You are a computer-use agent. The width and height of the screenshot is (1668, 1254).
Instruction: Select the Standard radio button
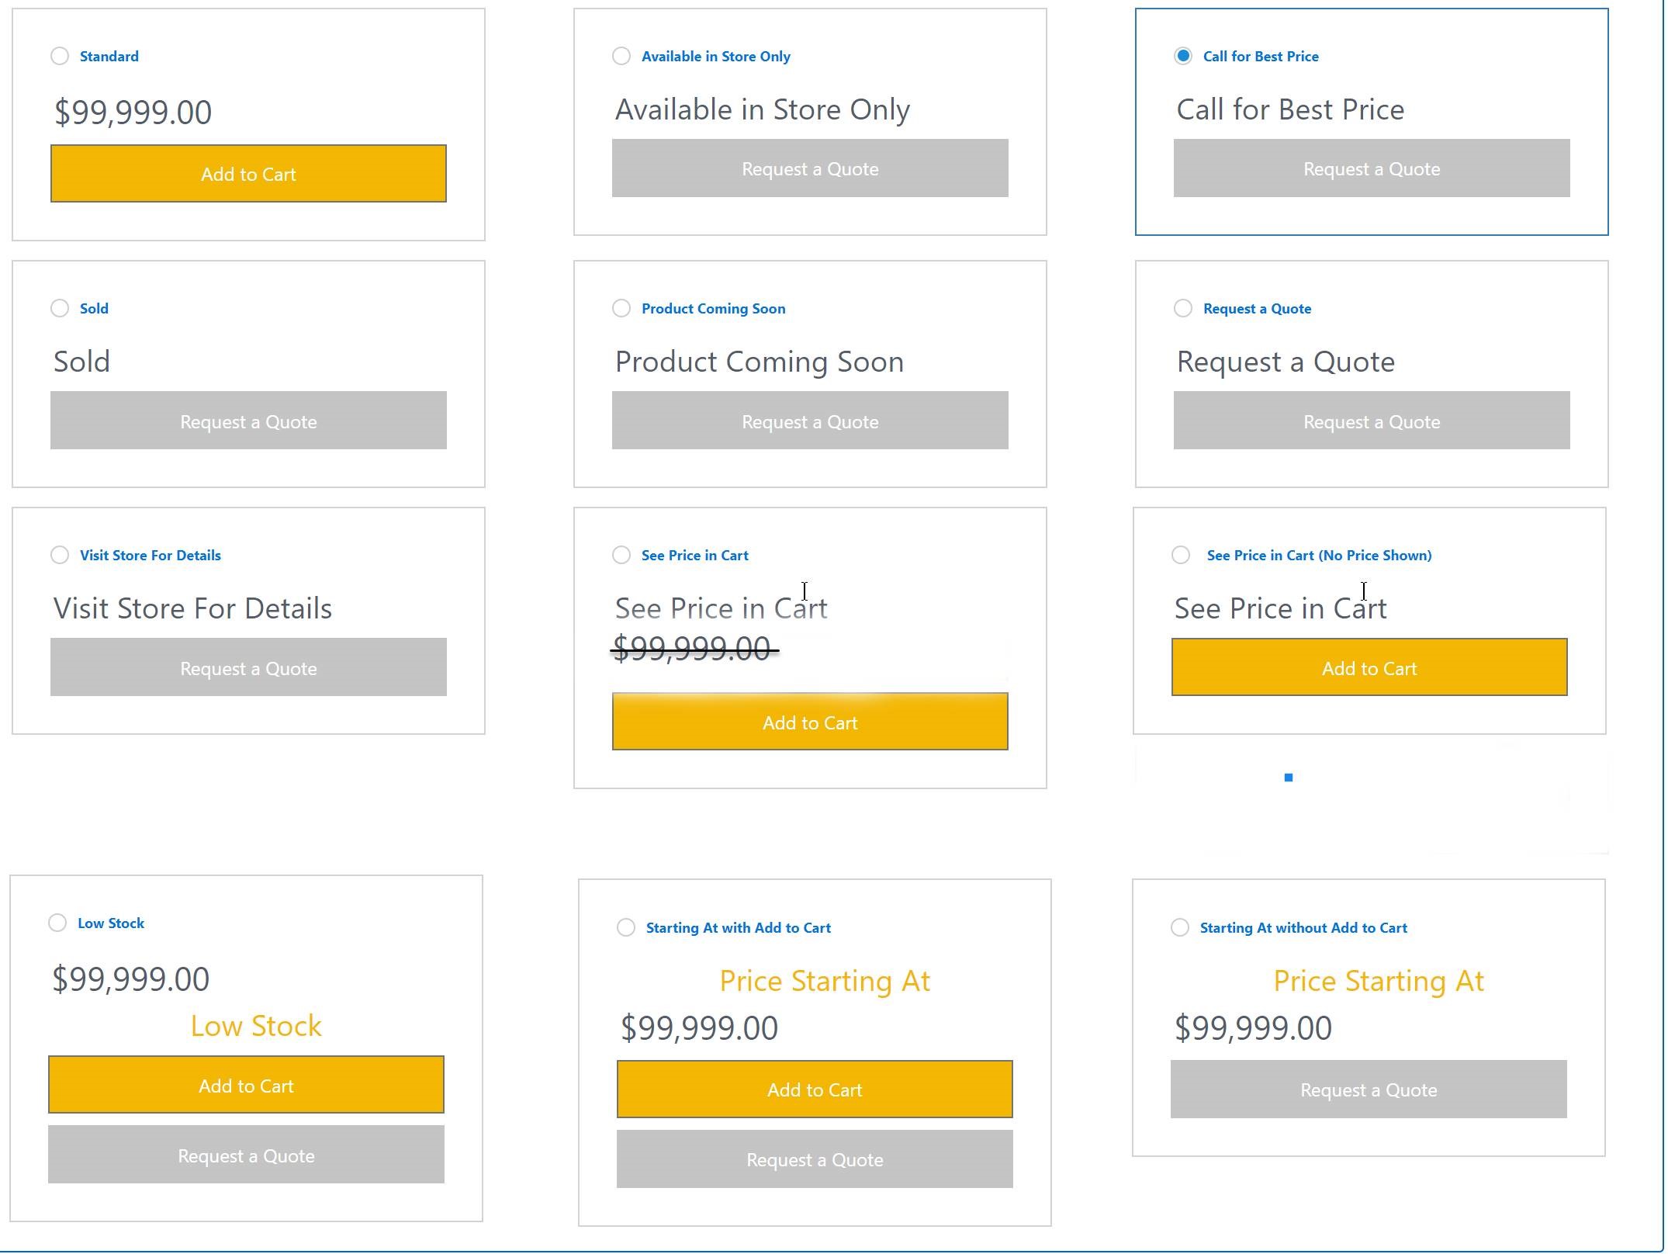pos(60,56)
